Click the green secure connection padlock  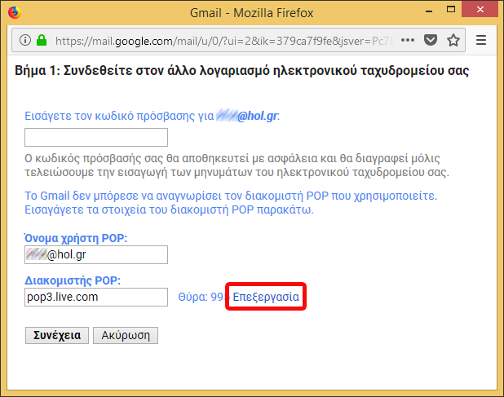[42, 40]
